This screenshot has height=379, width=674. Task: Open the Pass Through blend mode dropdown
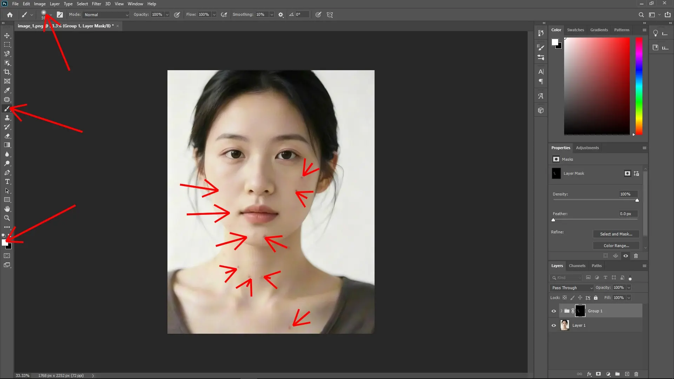(571, 287)
